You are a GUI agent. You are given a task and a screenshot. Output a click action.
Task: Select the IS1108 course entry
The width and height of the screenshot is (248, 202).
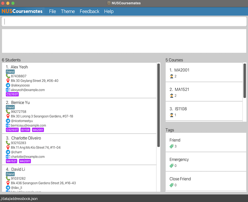pyautogui.click(x=204, y=111)
